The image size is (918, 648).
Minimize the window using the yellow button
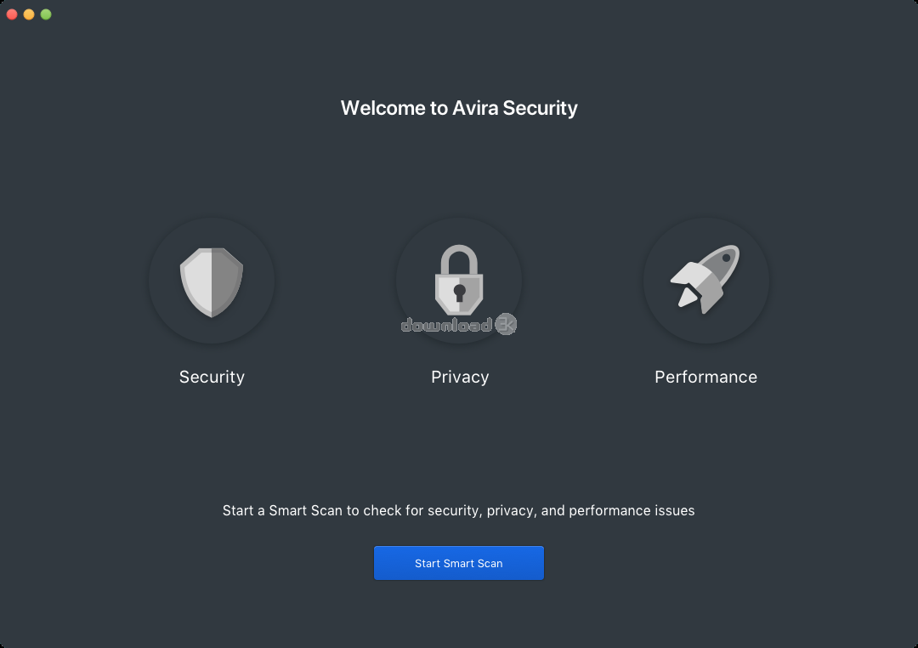click(29, 14)
